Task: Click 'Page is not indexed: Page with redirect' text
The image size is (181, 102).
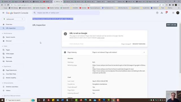Action: click(105, 52)
